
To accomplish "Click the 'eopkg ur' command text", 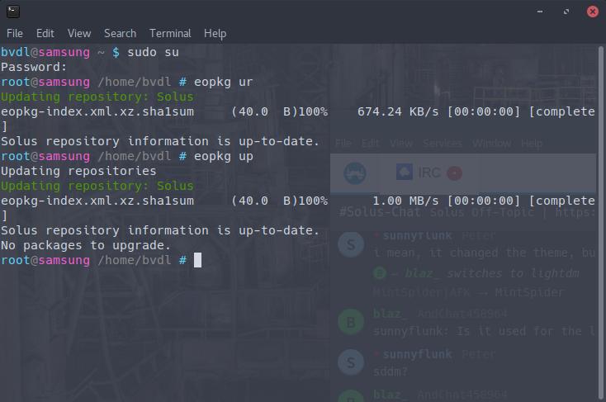I will [x=223, y=83].
